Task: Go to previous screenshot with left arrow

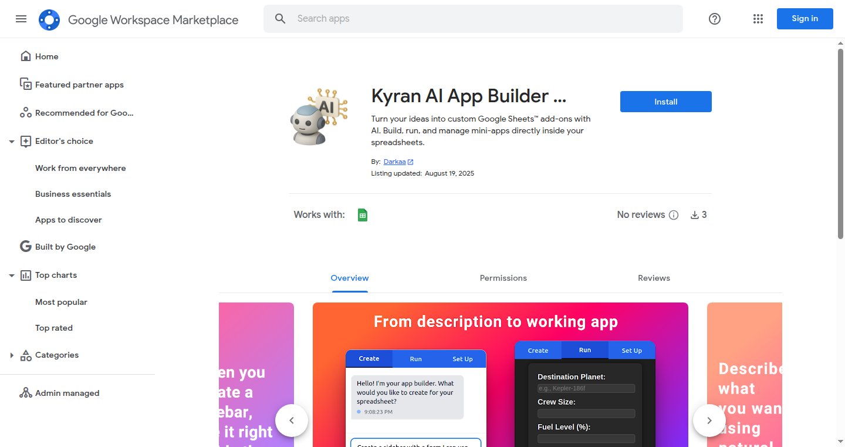Action: [292, 421]
